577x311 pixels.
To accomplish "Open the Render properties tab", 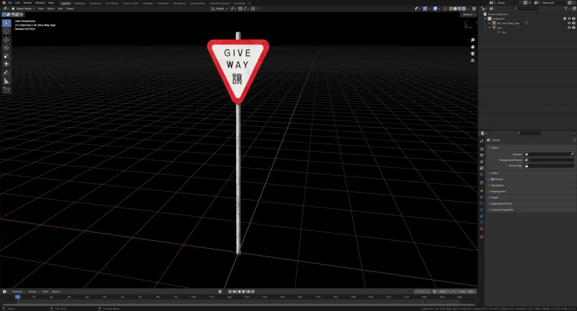I will coord(482,149).
